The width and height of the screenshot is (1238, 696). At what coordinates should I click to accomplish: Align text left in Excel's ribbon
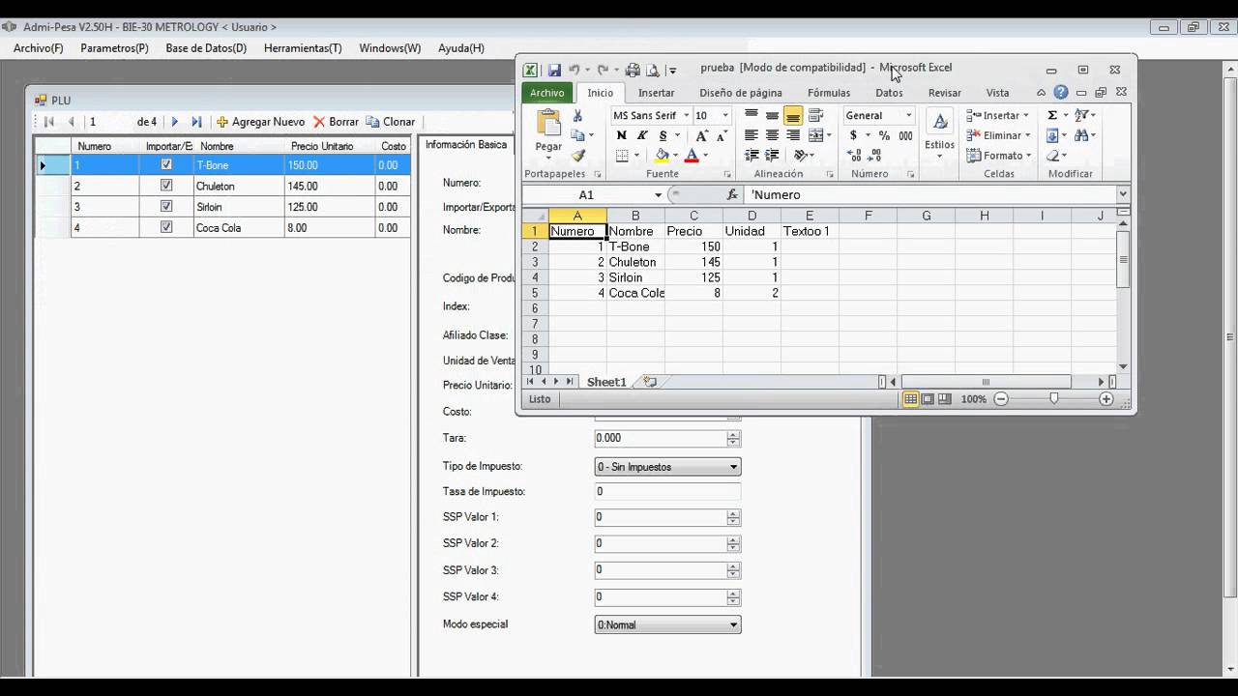752,135
